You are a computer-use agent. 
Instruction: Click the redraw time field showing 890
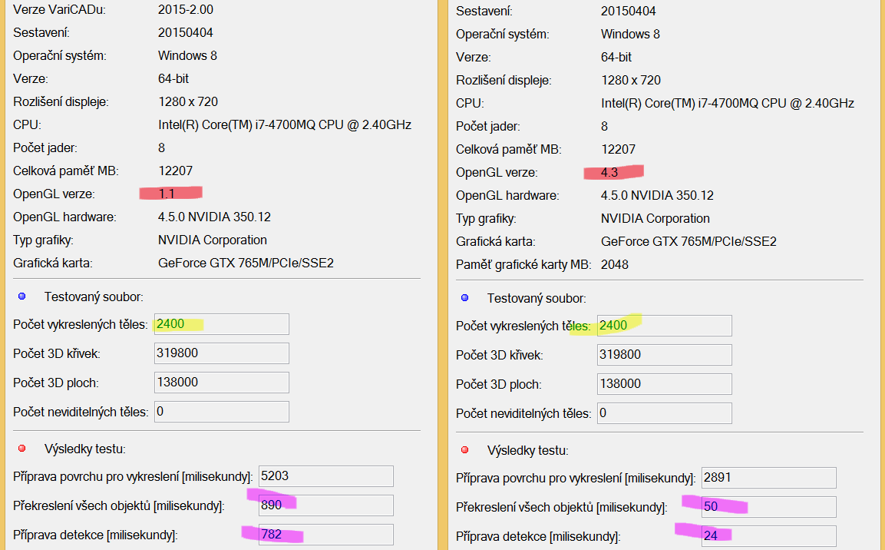[326, 505]
